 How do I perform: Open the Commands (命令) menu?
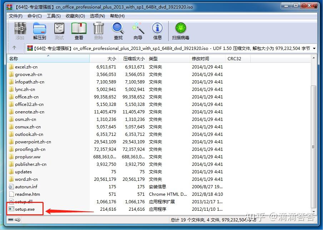pos(35,16)
